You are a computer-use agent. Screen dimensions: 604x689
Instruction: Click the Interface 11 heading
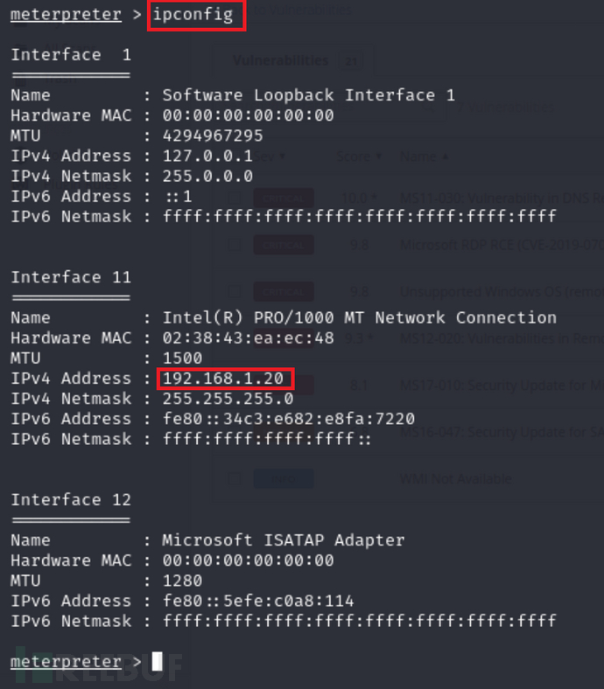[x=71, y=277]
